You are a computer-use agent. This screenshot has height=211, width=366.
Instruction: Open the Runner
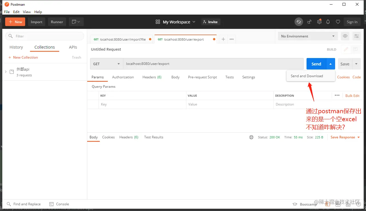click(57, 22)
